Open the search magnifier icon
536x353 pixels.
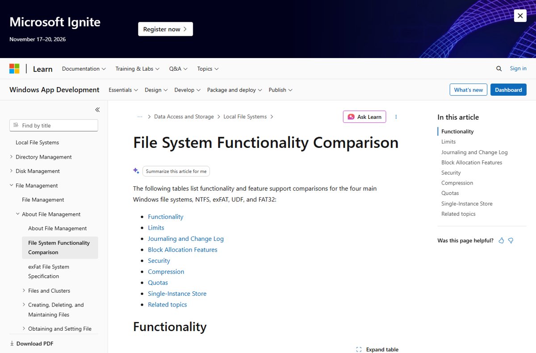pyautogui.click(x=499, y=68)
